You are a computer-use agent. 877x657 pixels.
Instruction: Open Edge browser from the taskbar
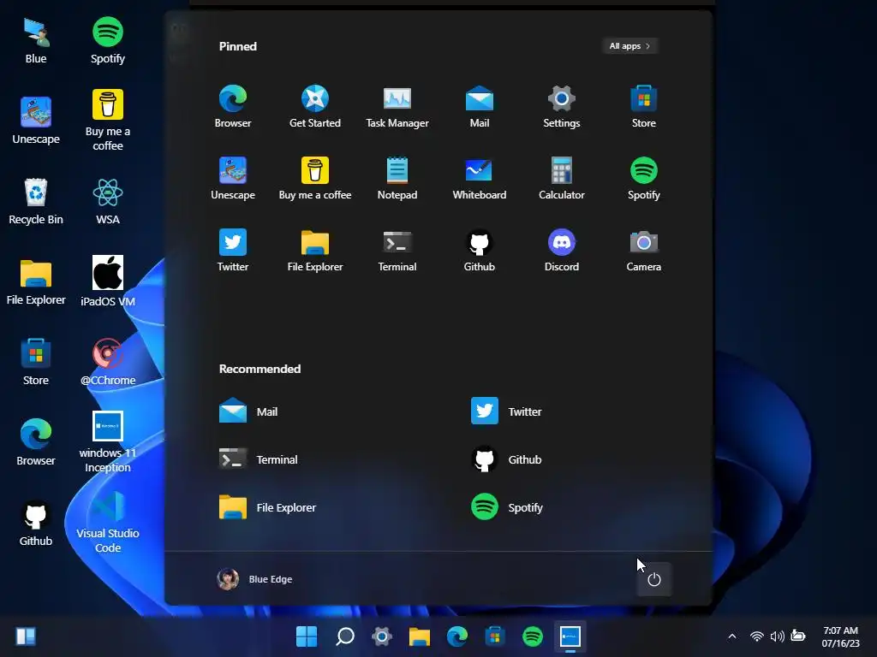coord(457,636)
